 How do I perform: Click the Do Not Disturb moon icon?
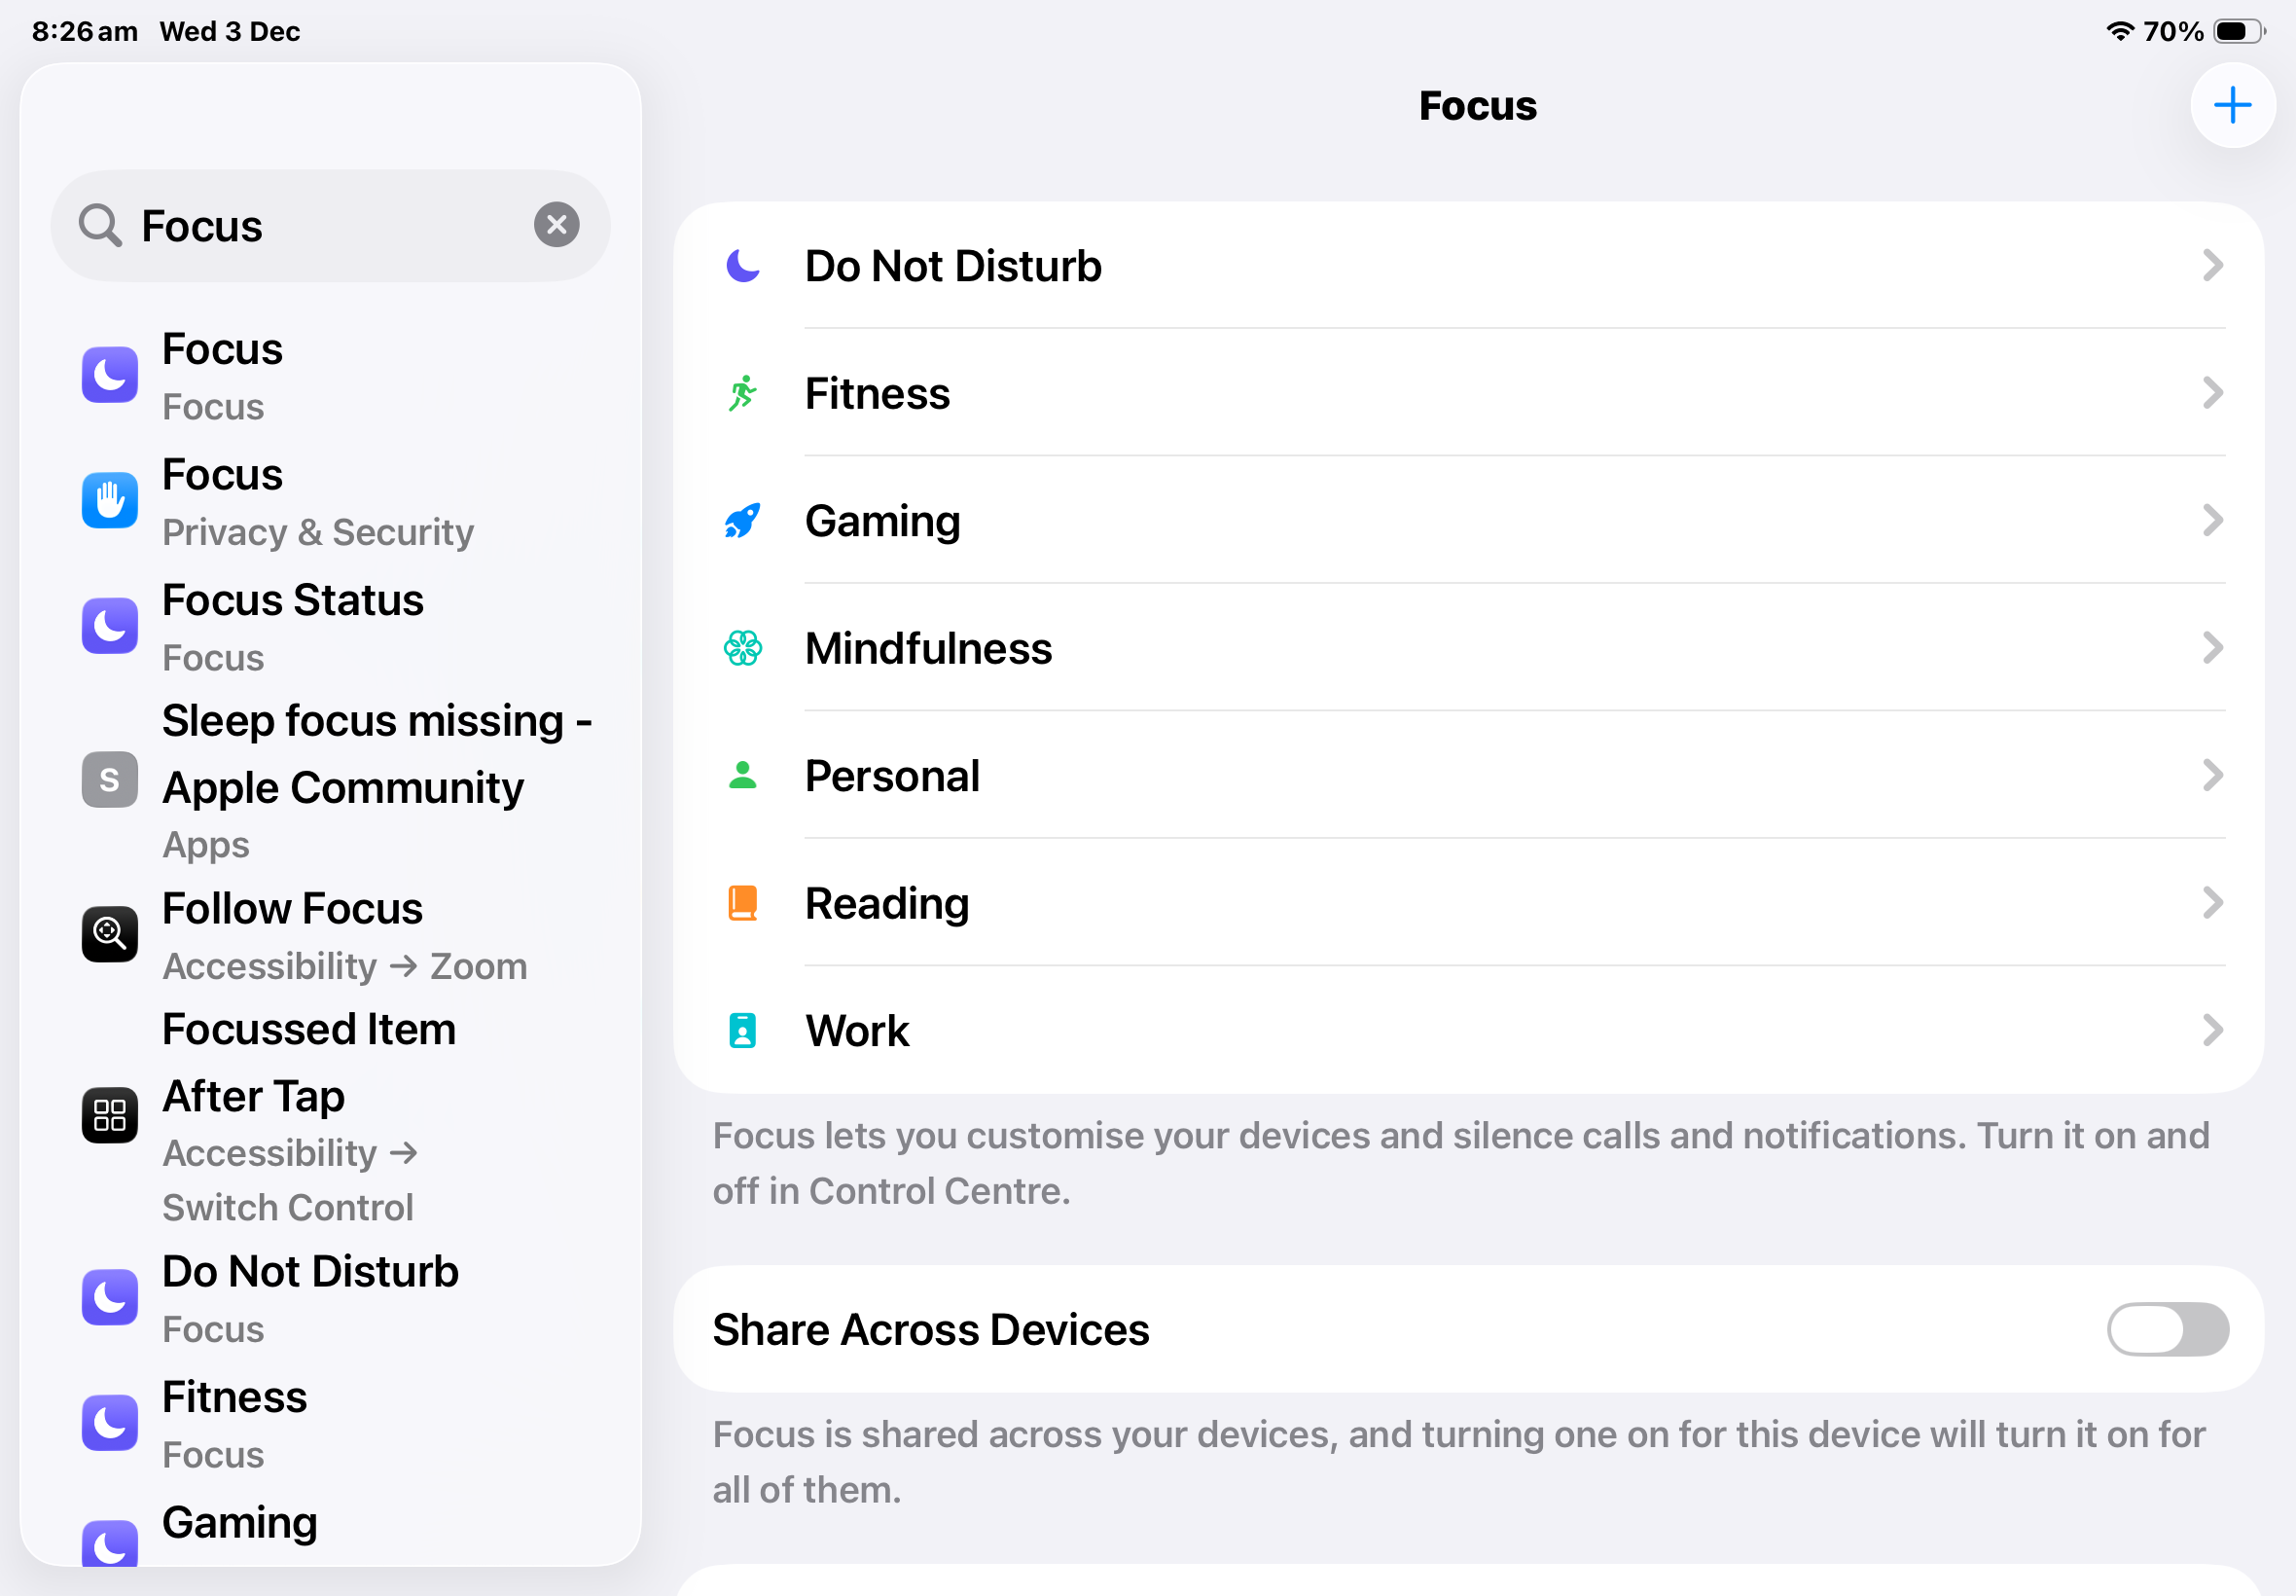[742, 266]
